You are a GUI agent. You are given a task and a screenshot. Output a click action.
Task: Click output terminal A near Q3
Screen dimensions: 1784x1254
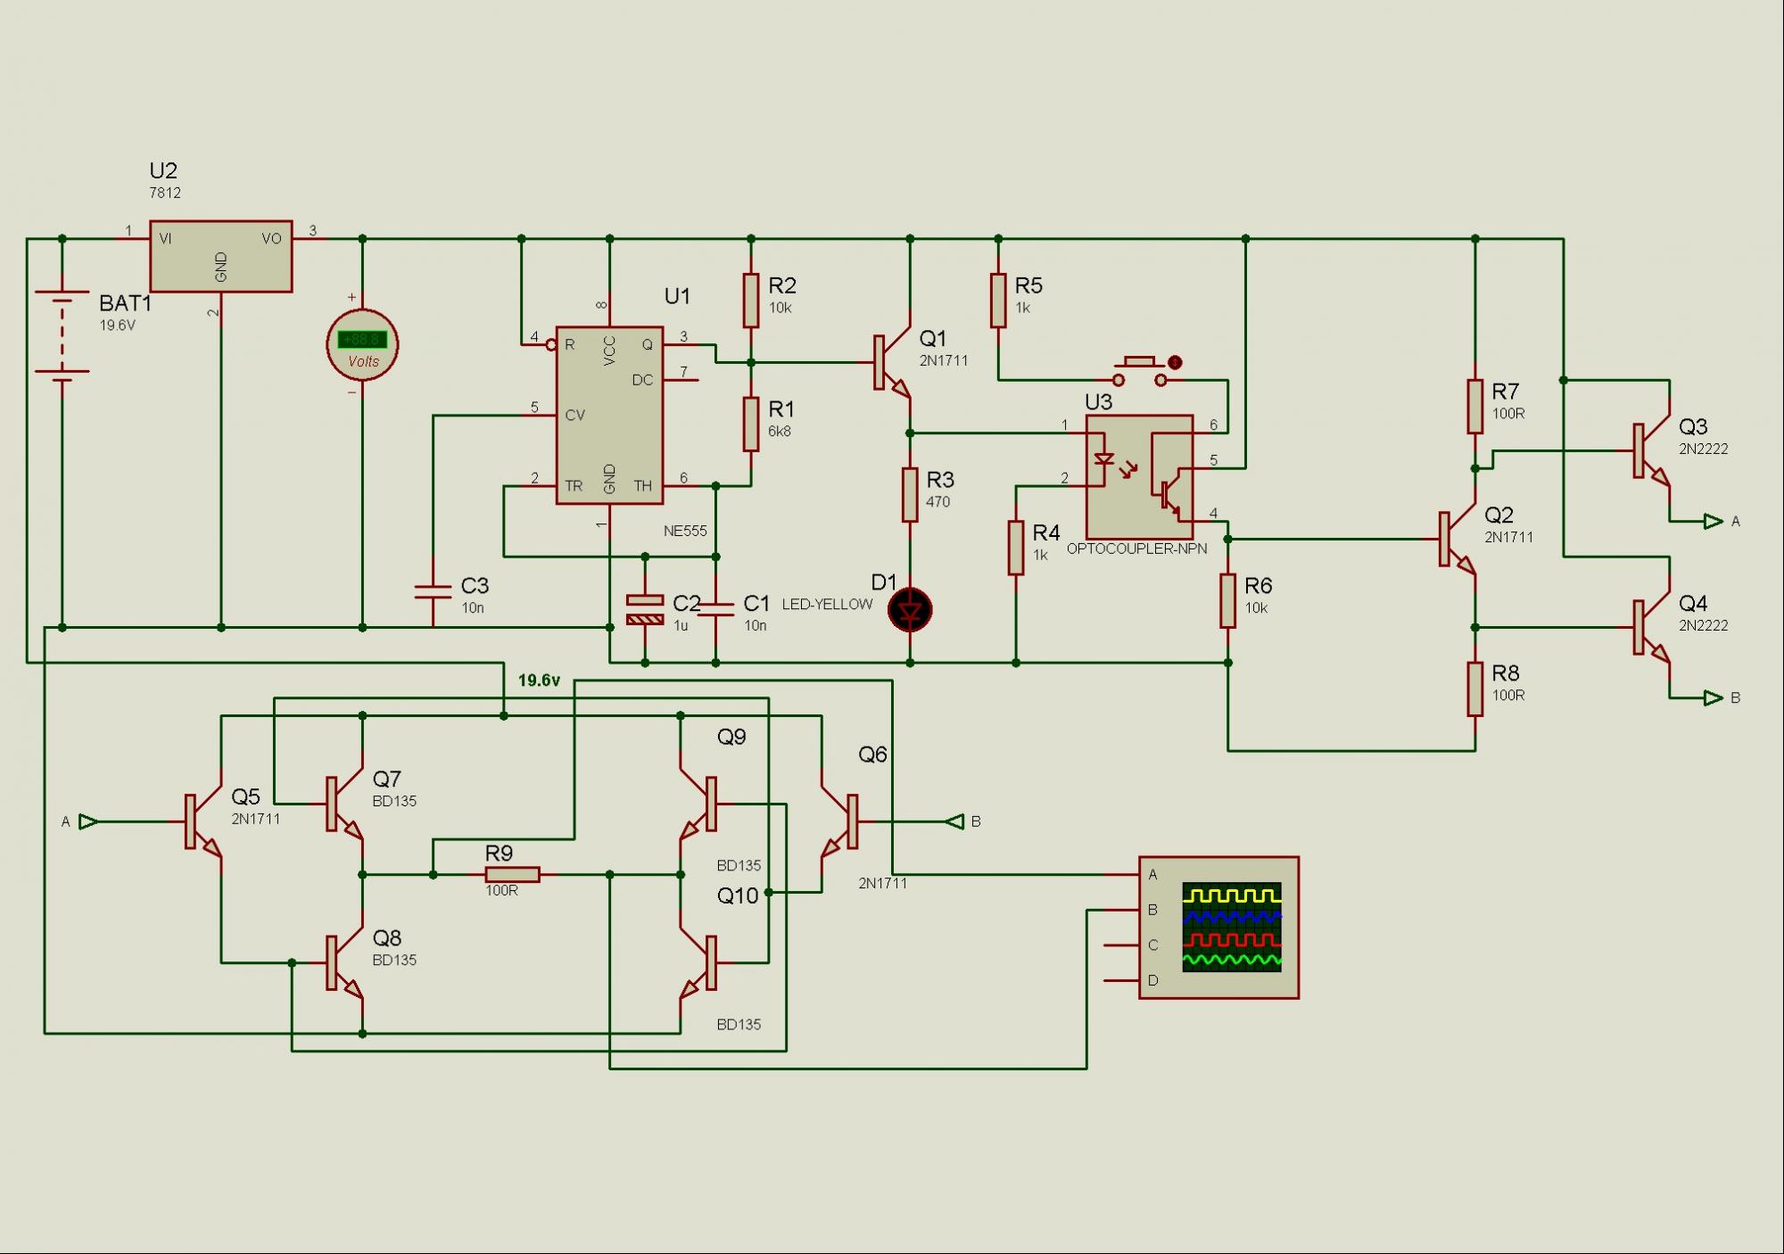(1713, 522)
